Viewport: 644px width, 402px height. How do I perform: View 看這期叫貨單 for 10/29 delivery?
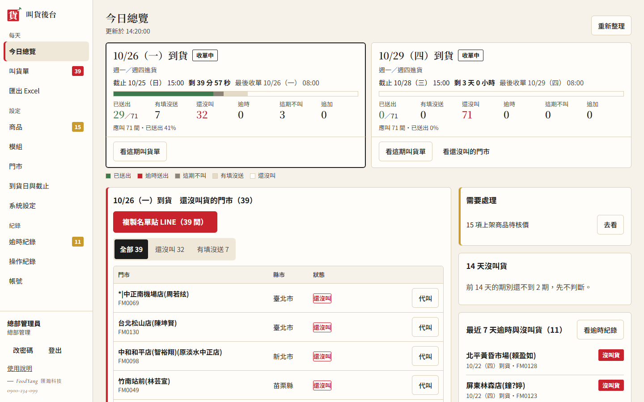click(x=406, y=151)
